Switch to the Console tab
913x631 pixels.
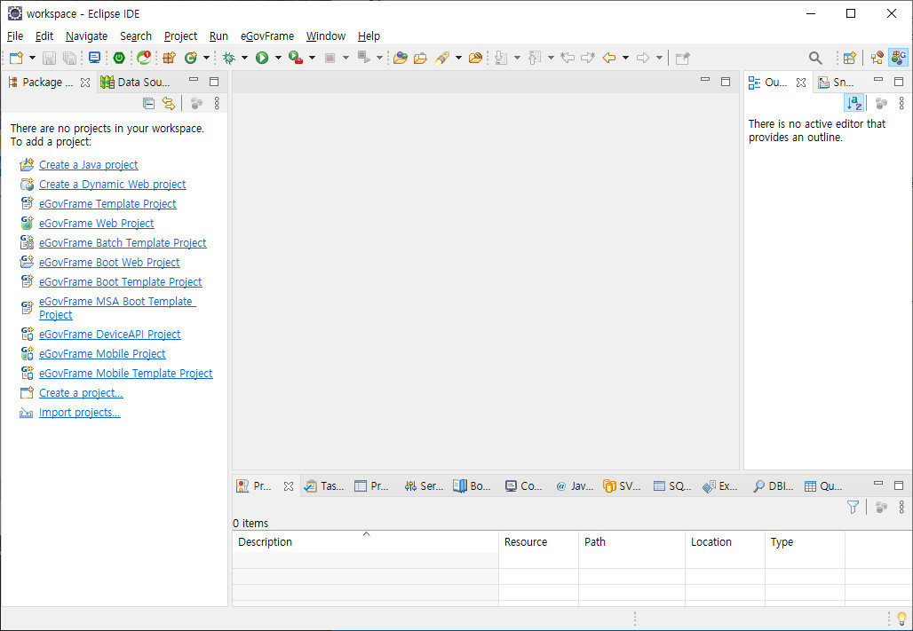[523, 486]
